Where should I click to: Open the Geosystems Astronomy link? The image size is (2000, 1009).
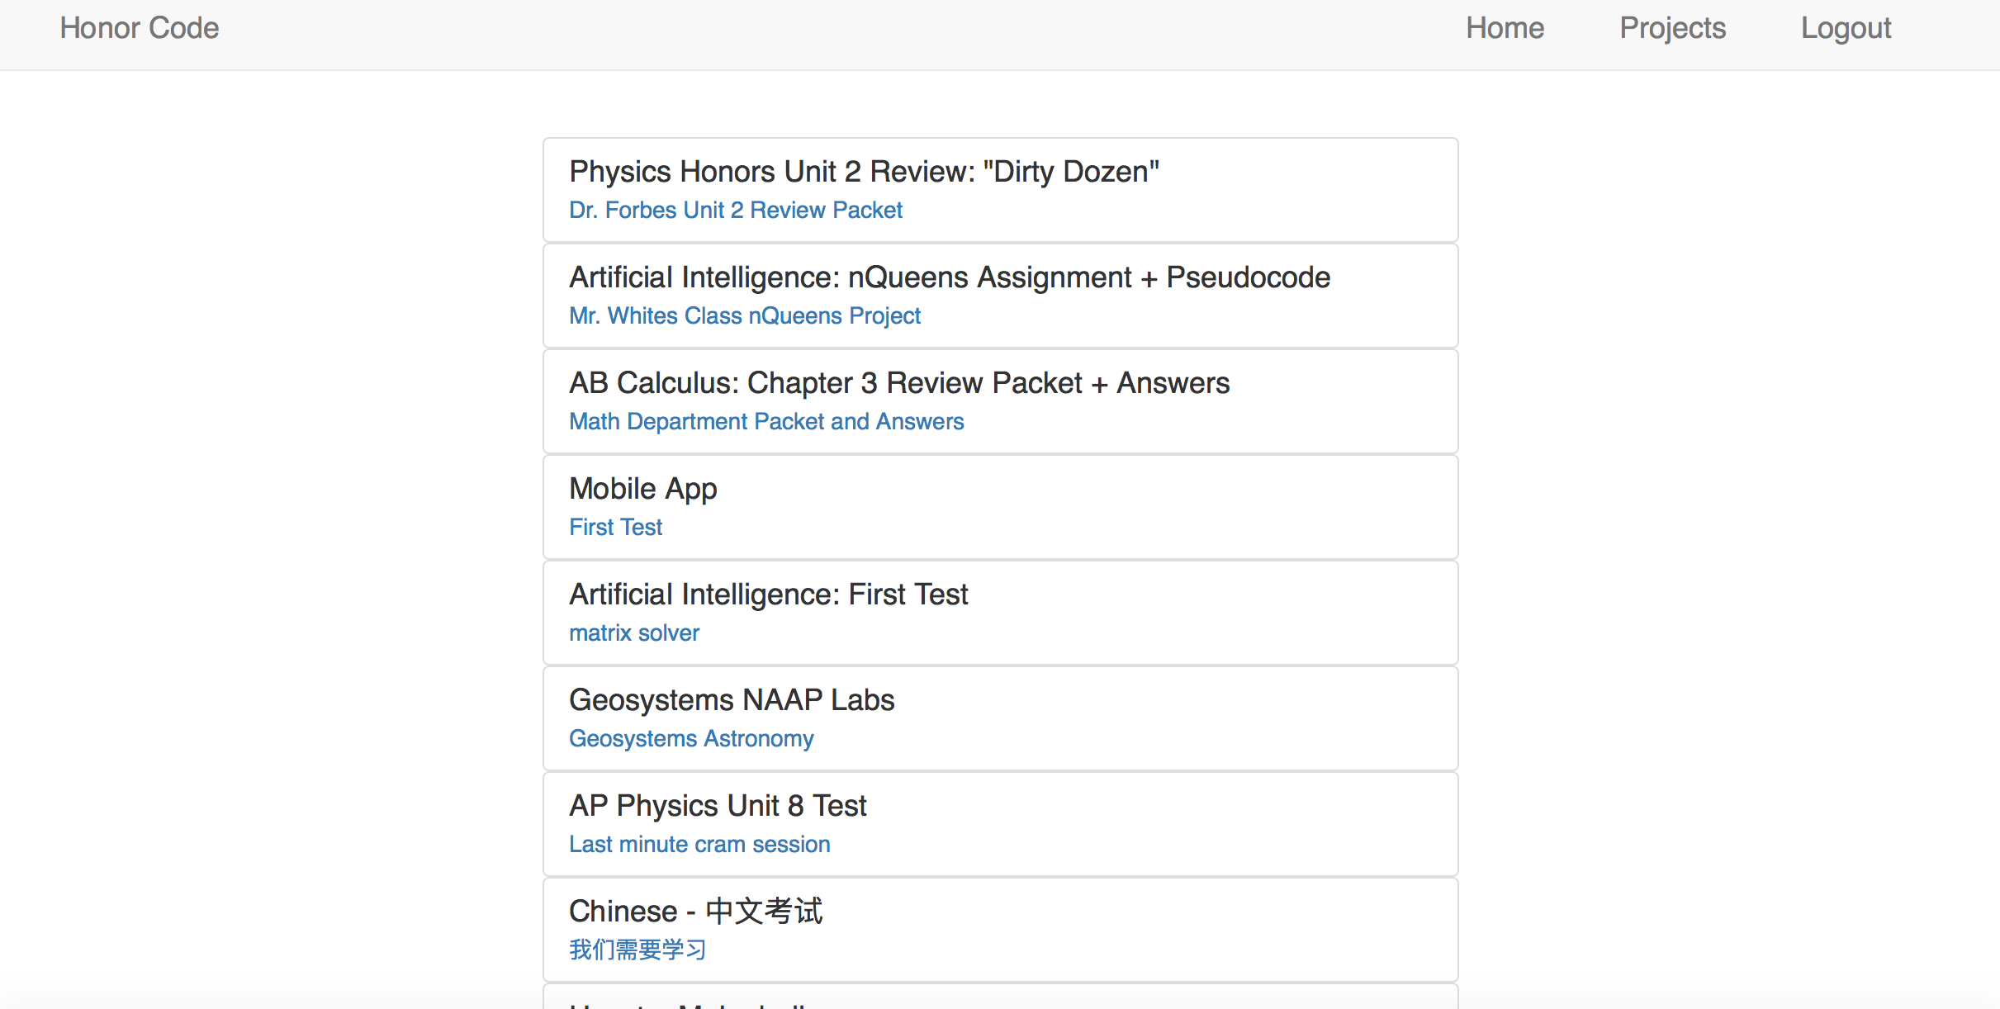(x=690, y=739)
